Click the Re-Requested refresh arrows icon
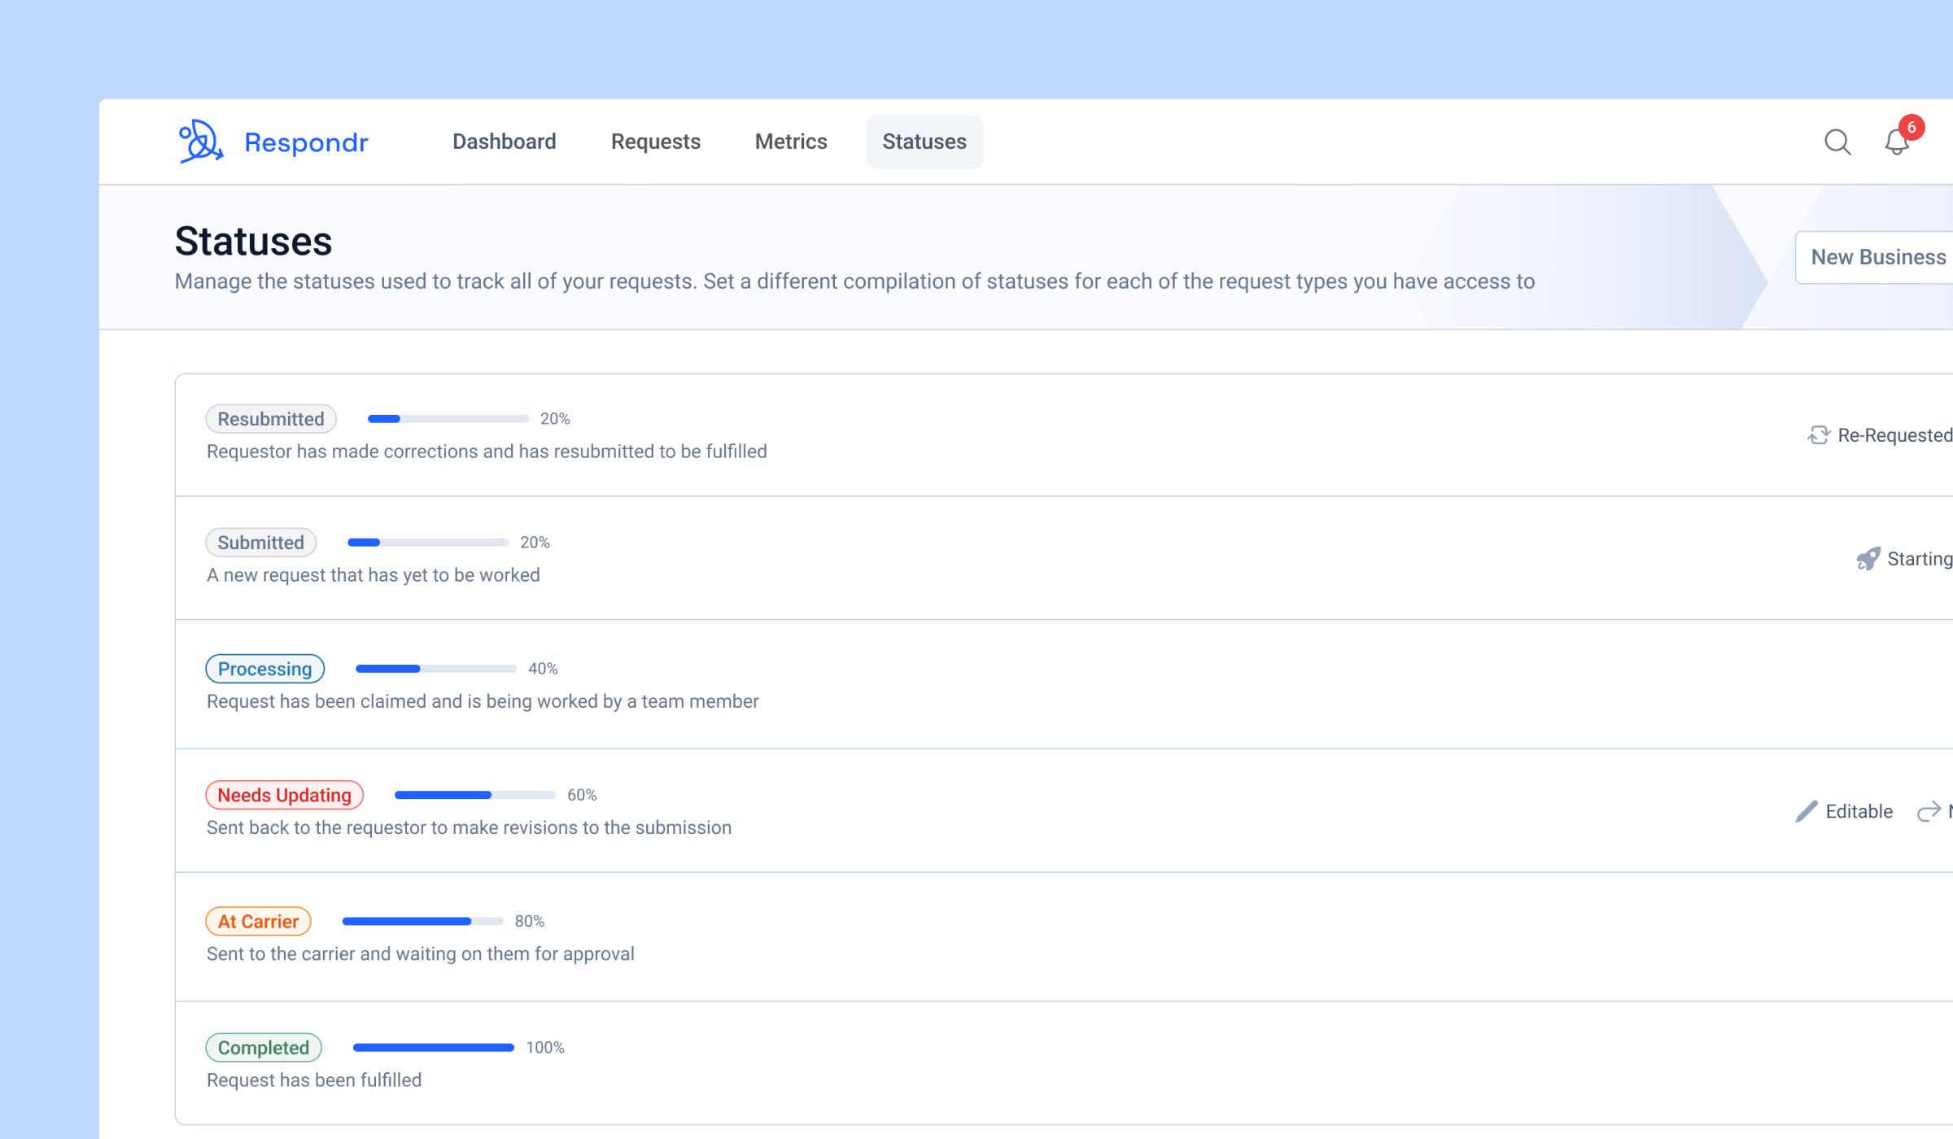Viewport: 1953px width, 1139px height. pyautogui.click(x=1819, y=435)
